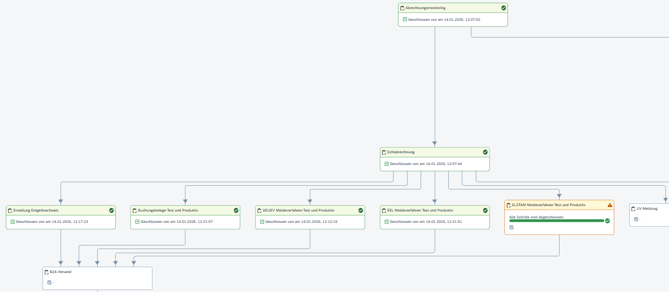
Task: Click the green status checkmark on Abrechnungsmonitoring
Action: [503, 8]
